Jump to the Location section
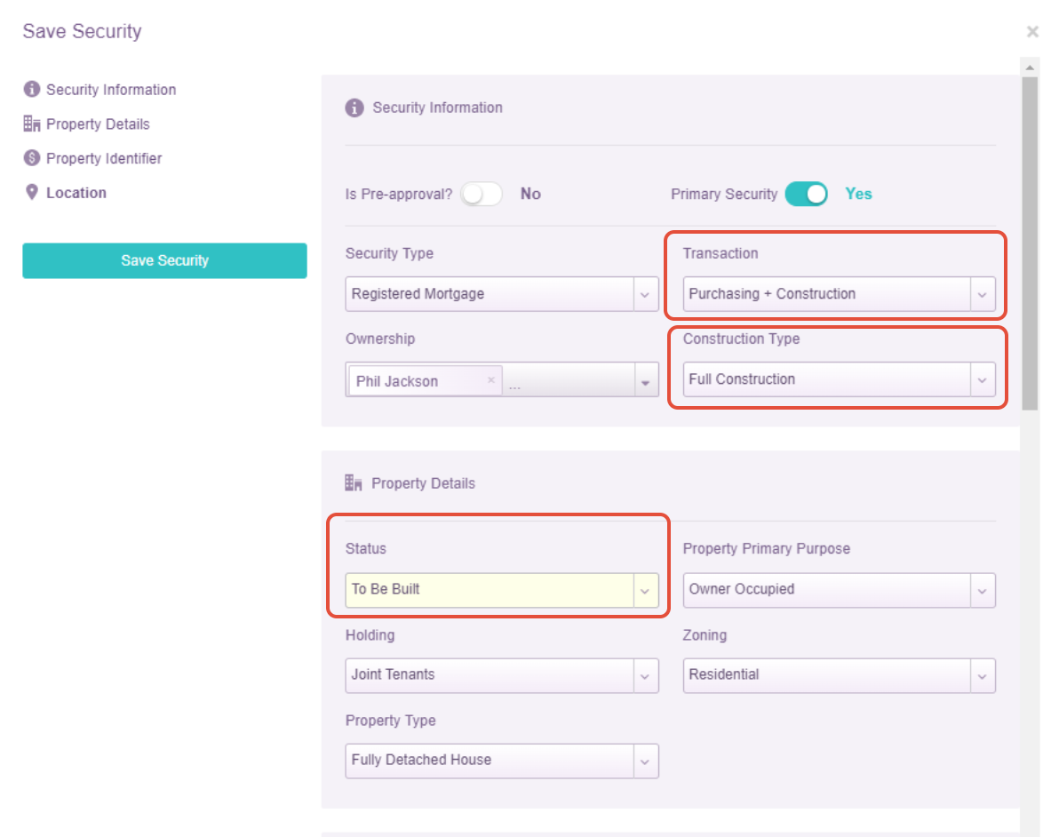This screenshot has width=1059, height=837. click(76, 193)
